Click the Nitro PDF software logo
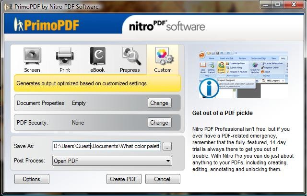The height and width of the screenshot is (196, 307). (167, 25)
